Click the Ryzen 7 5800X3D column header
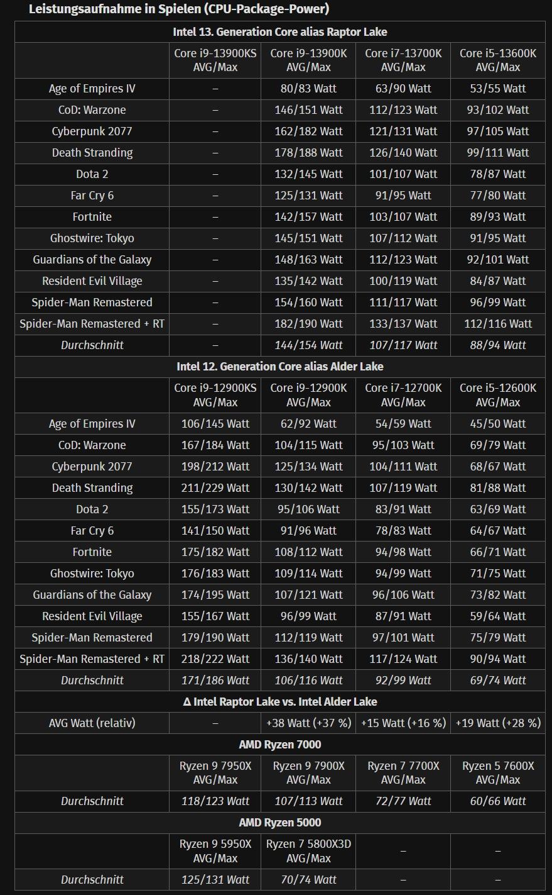The width and height of the screenshot is (552, 895). pos(308,851)
